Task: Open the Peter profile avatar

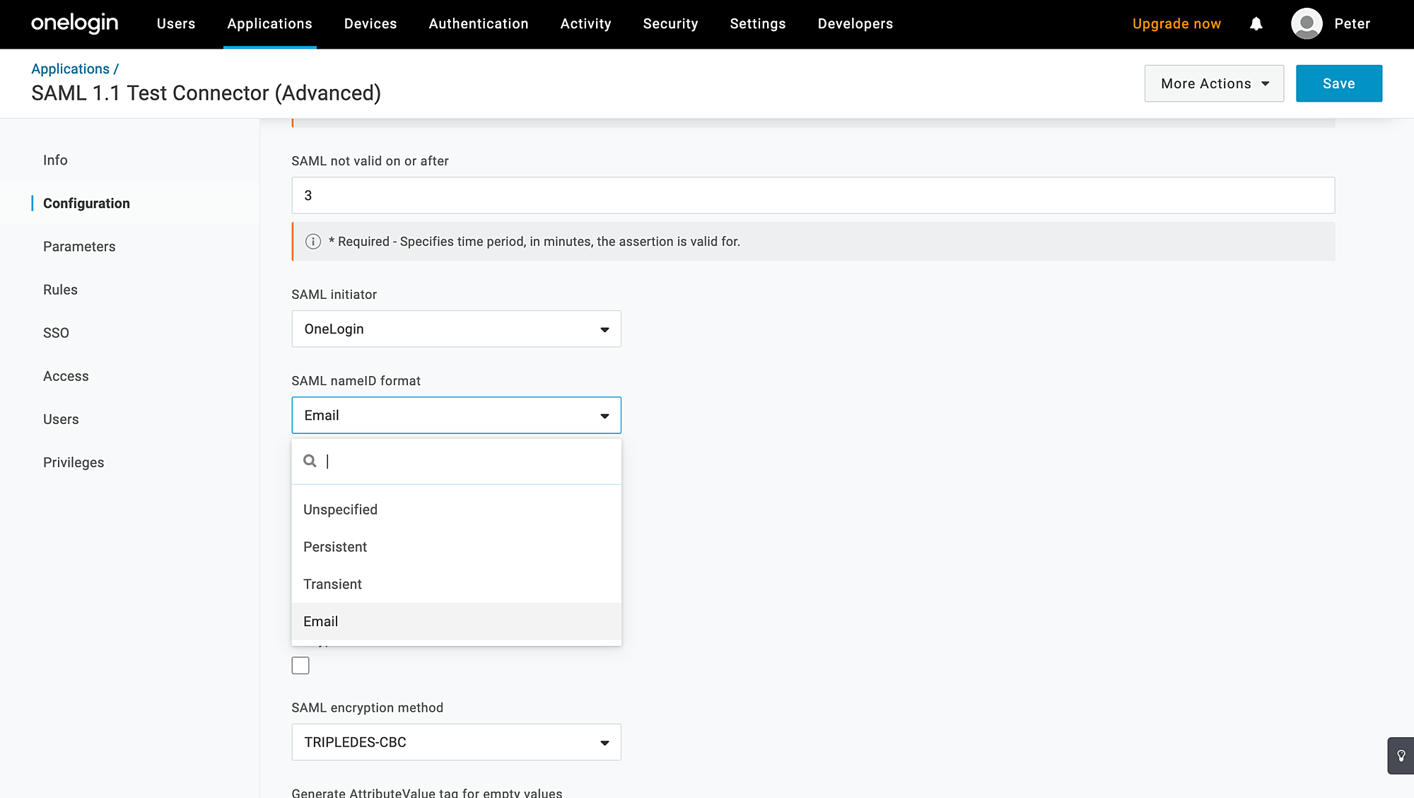Action: tap(1307, 24)
